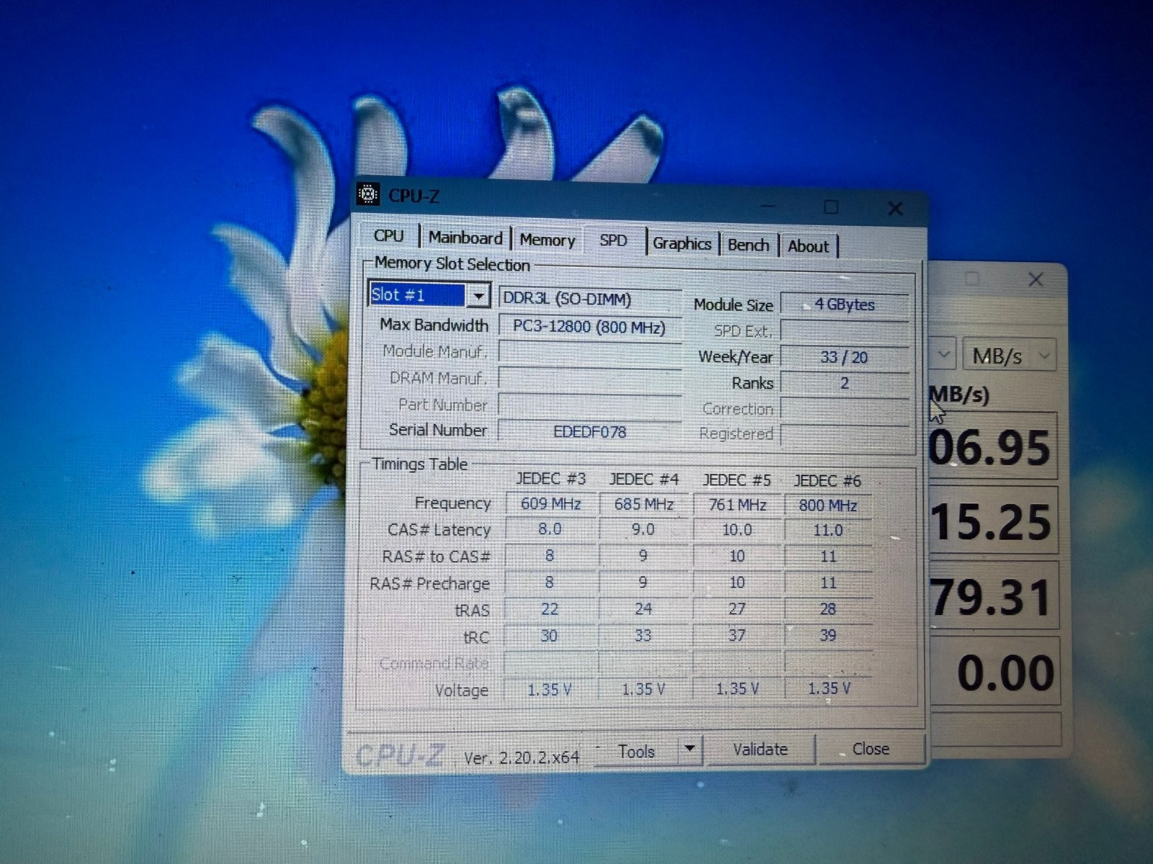
Task: Click the JEDEC #5 column header
Action: [x=736, y=480]
